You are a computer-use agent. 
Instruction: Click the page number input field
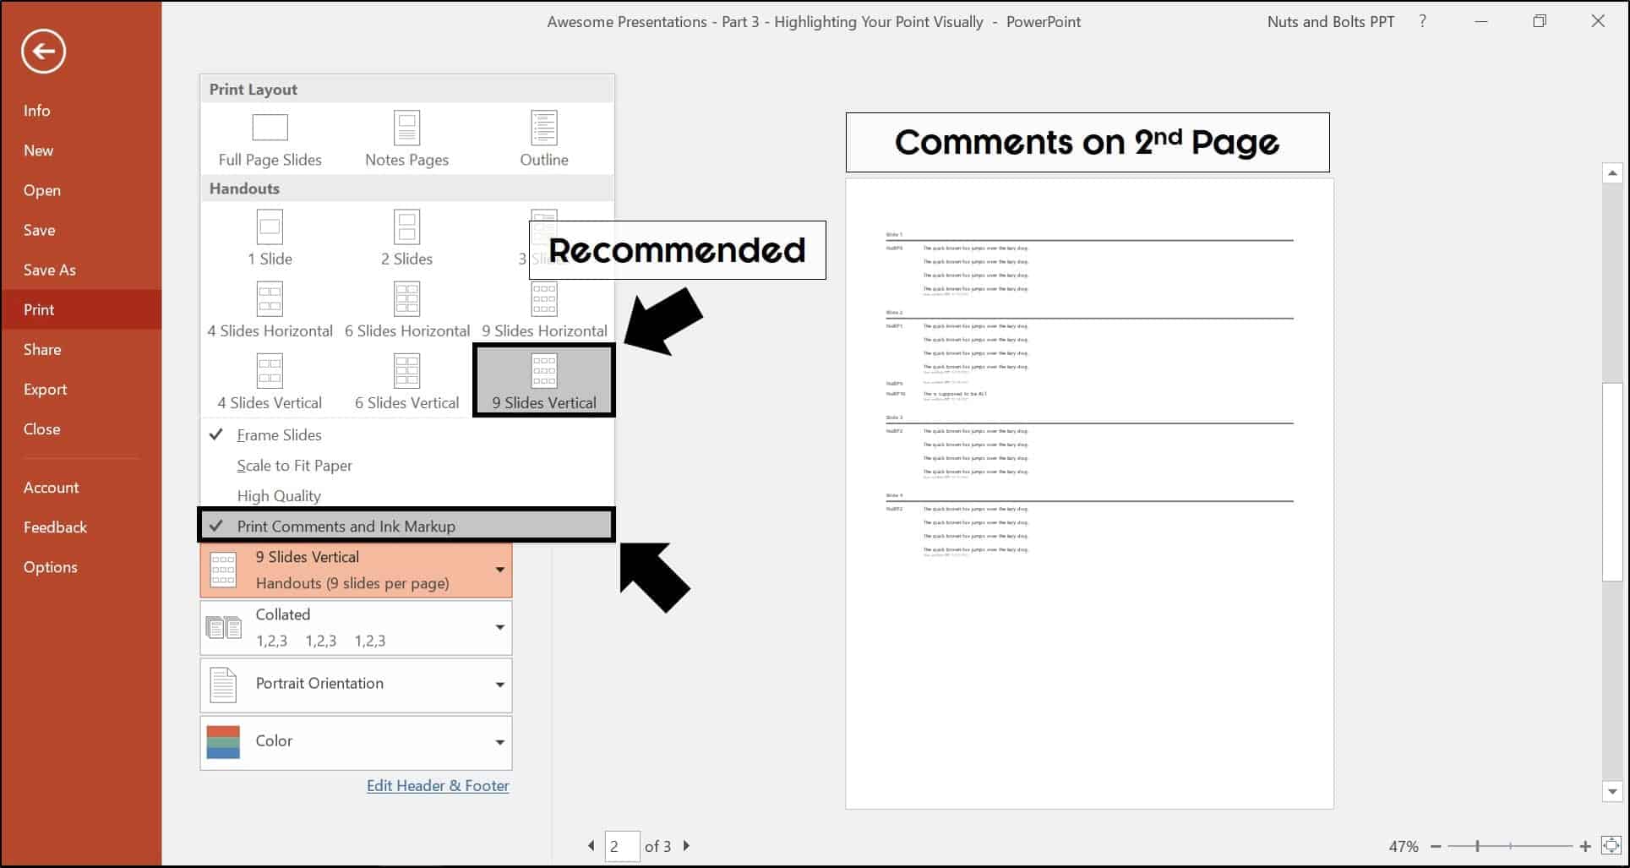tap(622, 846)
